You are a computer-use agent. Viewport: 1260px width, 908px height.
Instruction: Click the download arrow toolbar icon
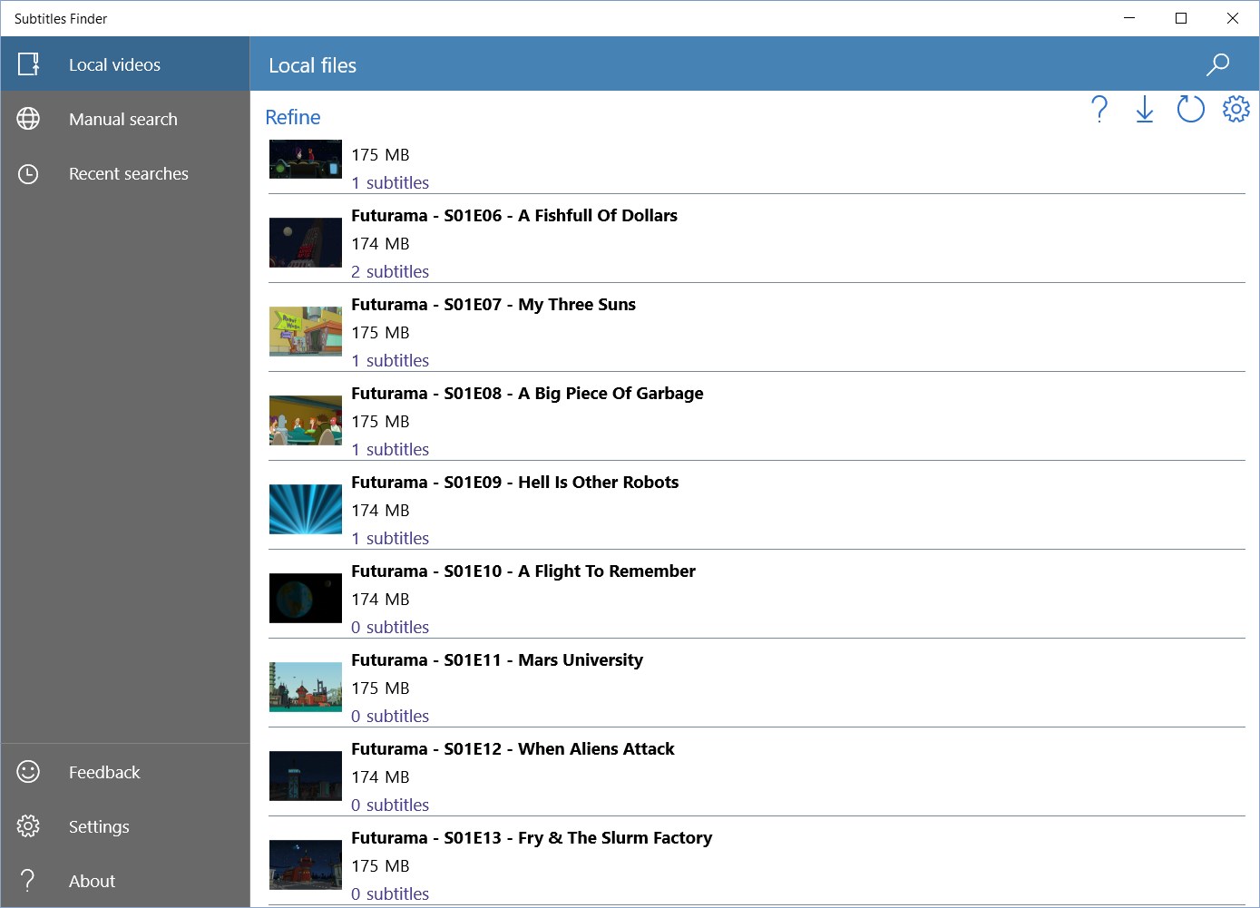click(1145, 110)
